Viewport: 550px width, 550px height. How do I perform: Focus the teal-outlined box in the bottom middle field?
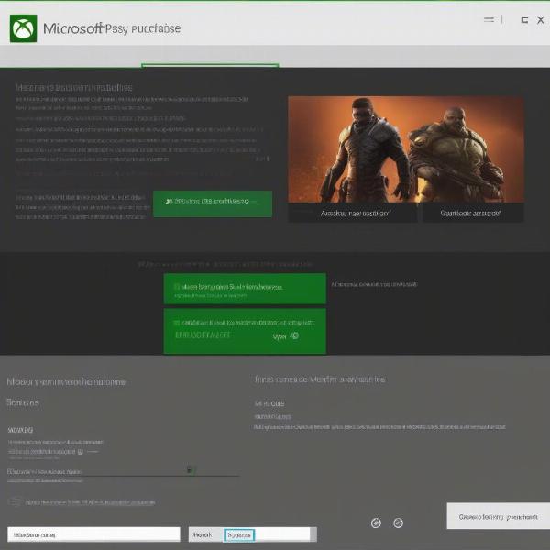pos(239,535)
